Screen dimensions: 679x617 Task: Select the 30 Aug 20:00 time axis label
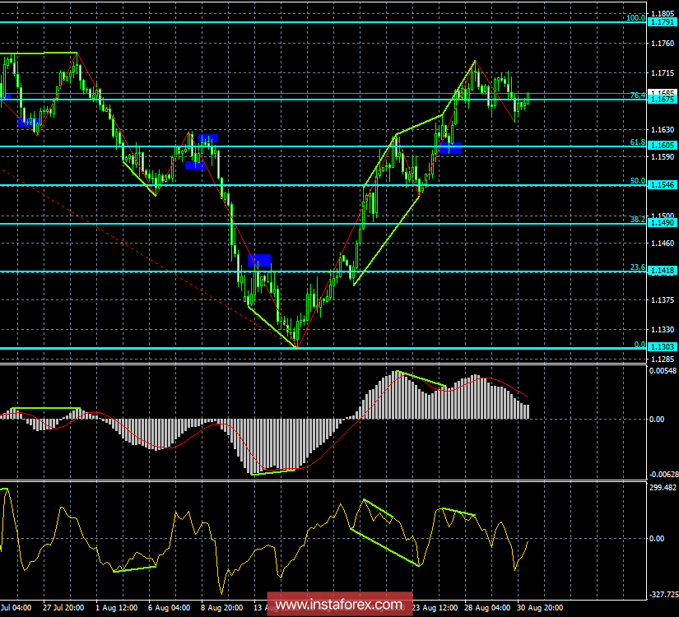point(542,608)
